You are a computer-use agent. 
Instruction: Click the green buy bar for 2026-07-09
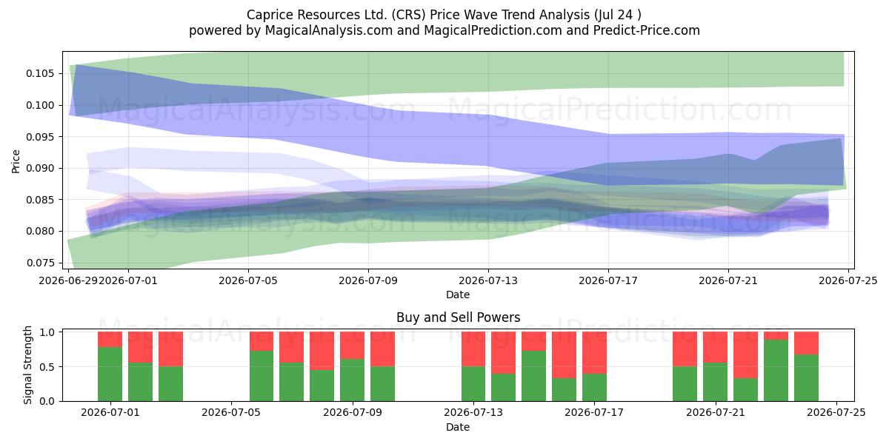(352, 380)
